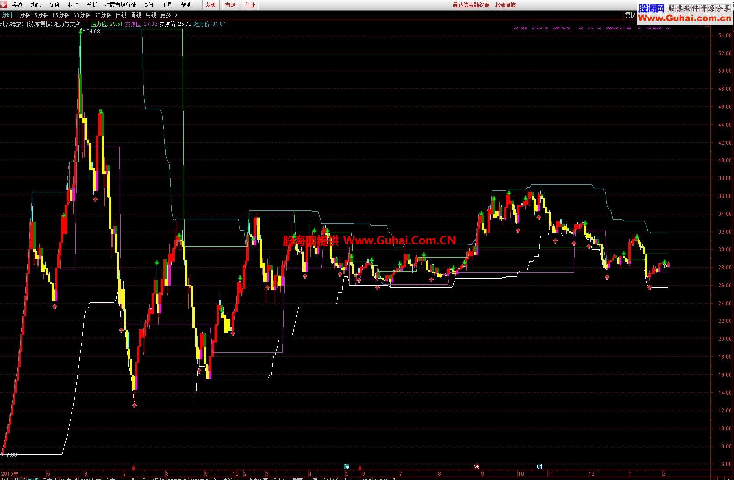Click the 发现 button
This screenshot has width=734, height=480.
click(211, 5)
